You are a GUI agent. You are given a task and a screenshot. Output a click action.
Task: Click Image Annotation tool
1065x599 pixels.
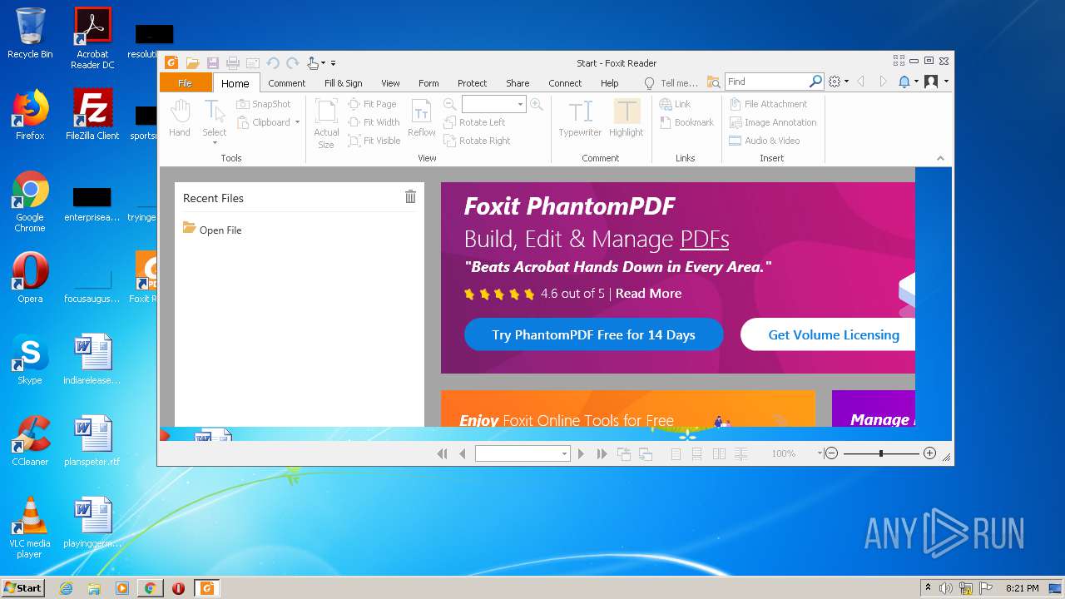point(773,122)
